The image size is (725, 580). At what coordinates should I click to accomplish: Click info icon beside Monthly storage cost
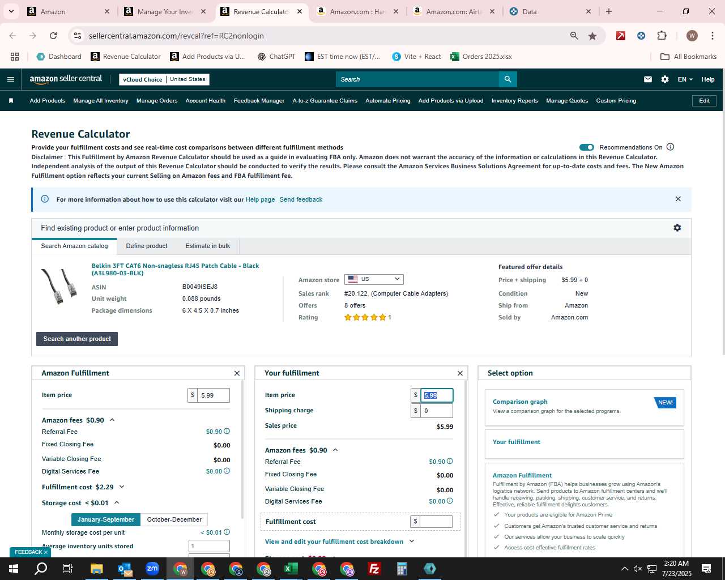[x=227, y=532]
